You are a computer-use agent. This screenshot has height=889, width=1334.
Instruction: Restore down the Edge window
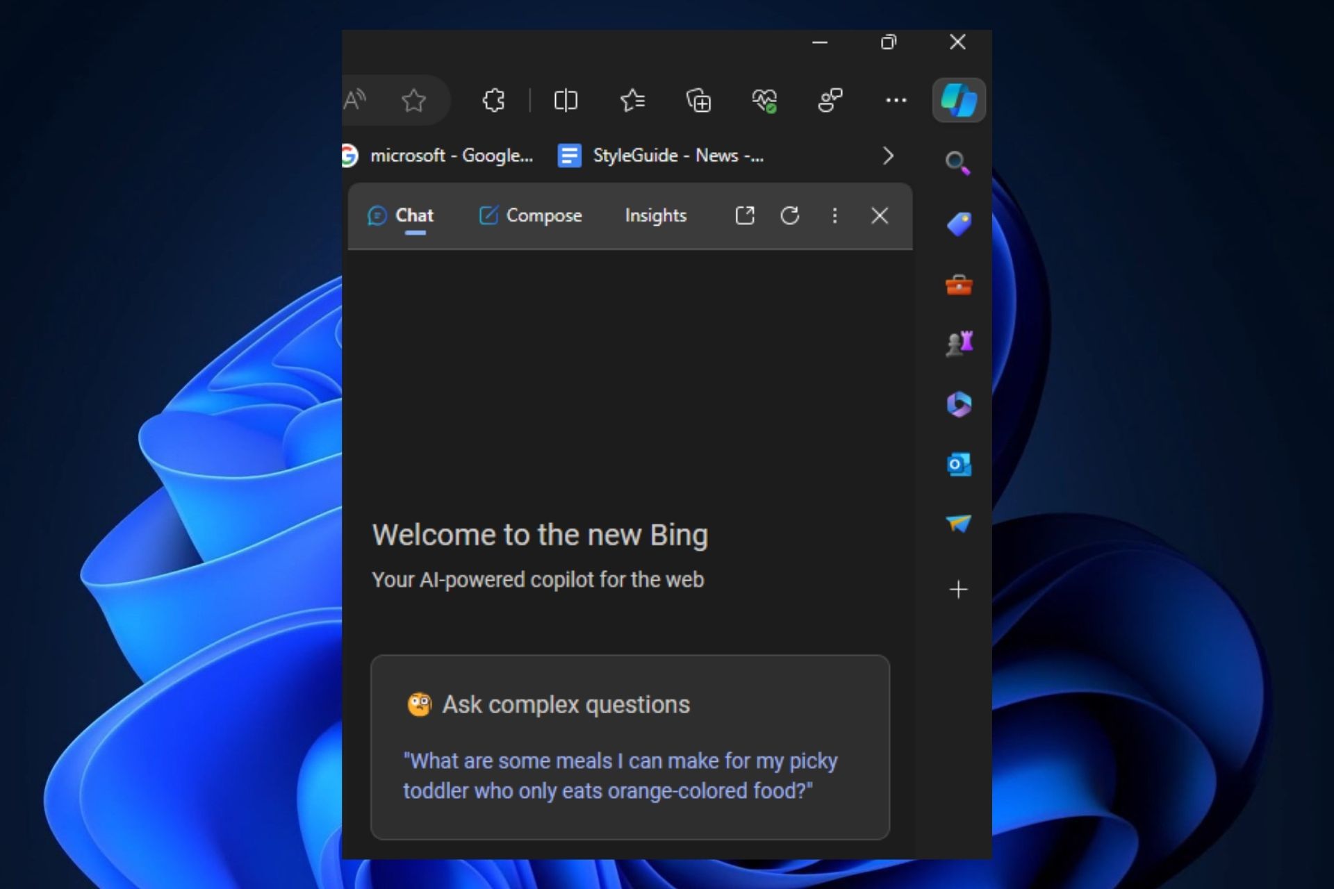889,42
